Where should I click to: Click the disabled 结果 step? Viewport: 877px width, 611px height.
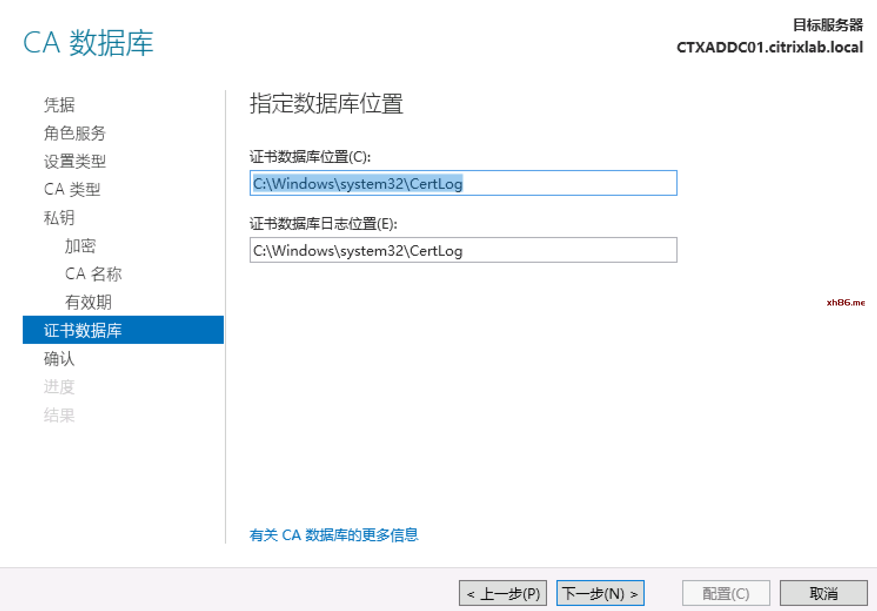pyautogui.click(x=59, y=415)
